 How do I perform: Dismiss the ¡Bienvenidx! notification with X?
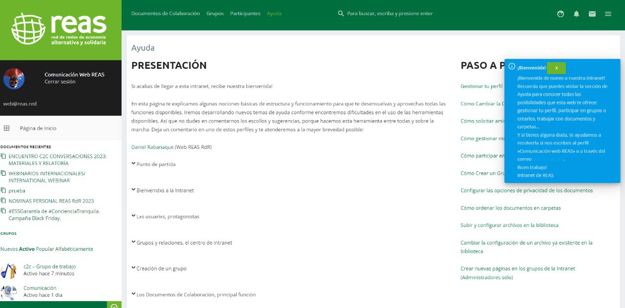(x=556, y=68)
